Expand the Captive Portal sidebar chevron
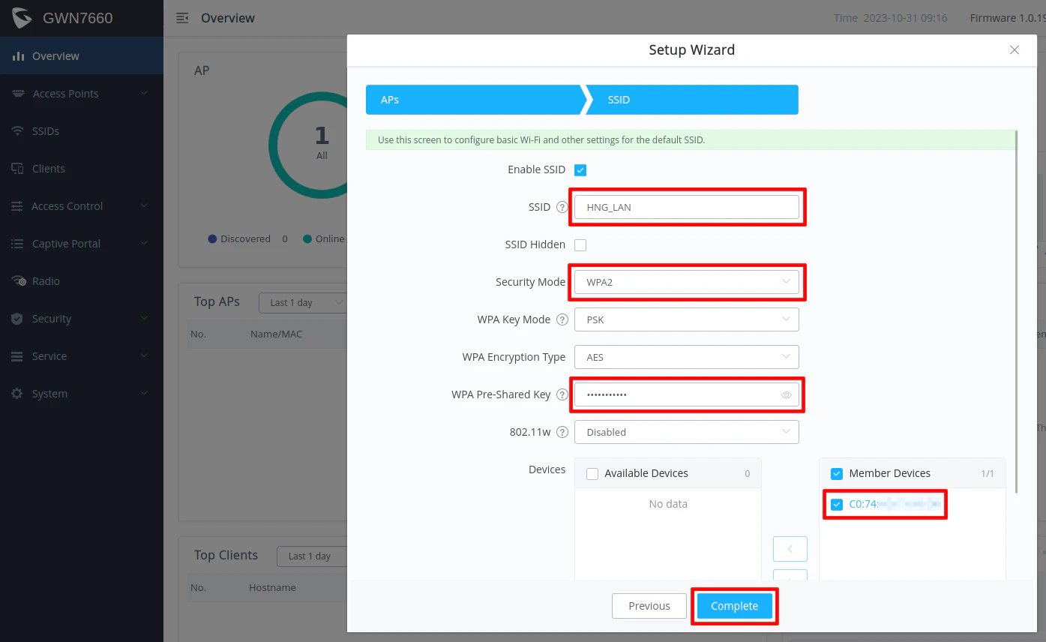The image size is (1046, 642). (144, 244)
